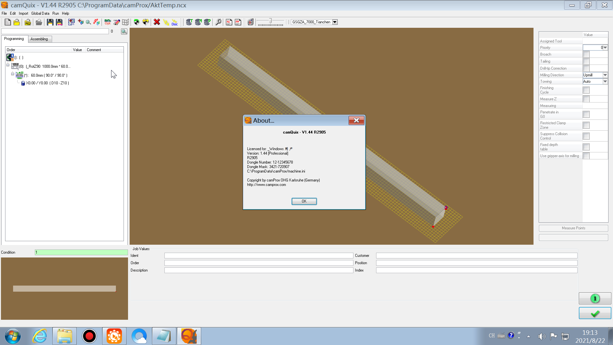Click the wrench settings toolbar icon

(218, 22)
